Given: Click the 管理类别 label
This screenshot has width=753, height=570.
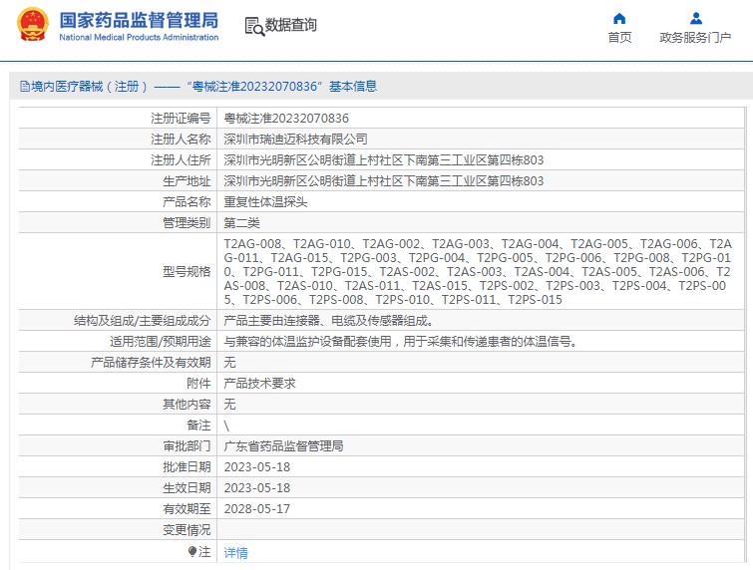Looking at the screenshot, I should (187, 223).
